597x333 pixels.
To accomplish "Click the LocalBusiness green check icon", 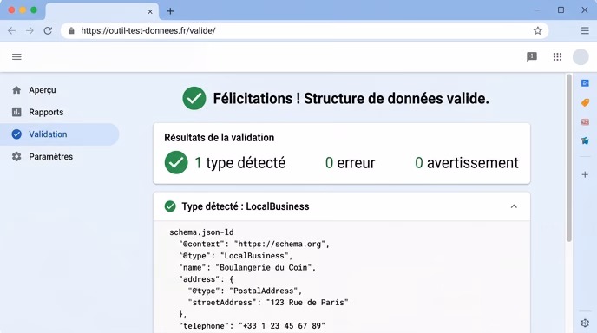I will 170,206.
